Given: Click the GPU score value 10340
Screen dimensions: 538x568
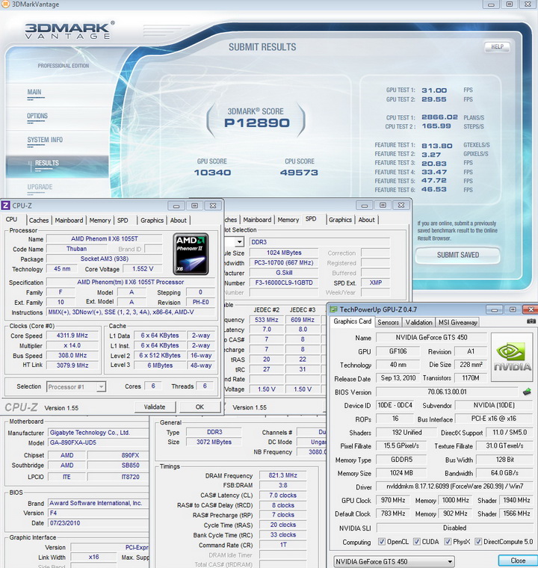Looking at the screenshot, I should 213,173.
